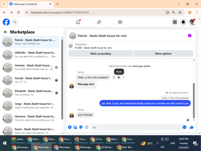Open the tab search dropdown arrow
The image size is (201, 151).
click(x=4, y=4)
